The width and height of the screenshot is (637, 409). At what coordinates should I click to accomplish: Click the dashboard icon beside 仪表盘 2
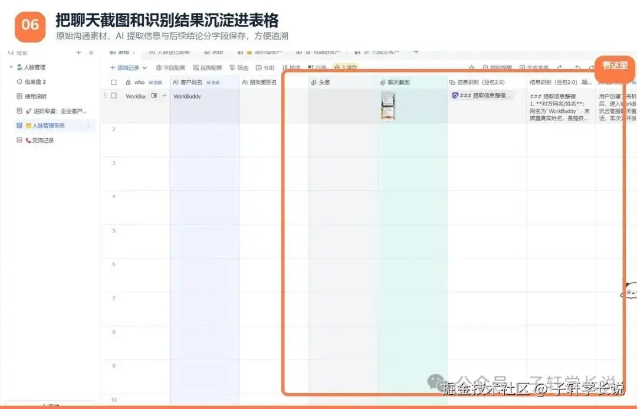(x=19, y=81)
